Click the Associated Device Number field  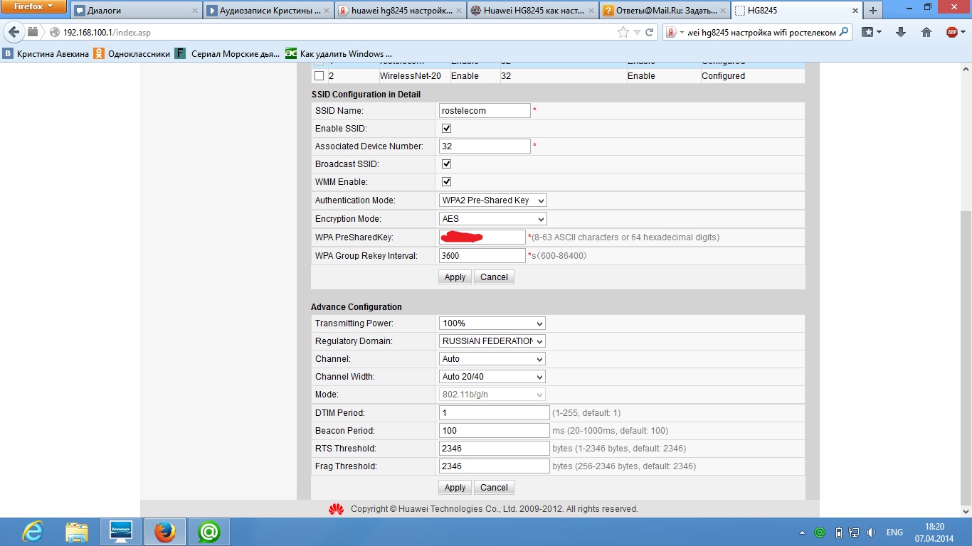[x=485, y=146]
